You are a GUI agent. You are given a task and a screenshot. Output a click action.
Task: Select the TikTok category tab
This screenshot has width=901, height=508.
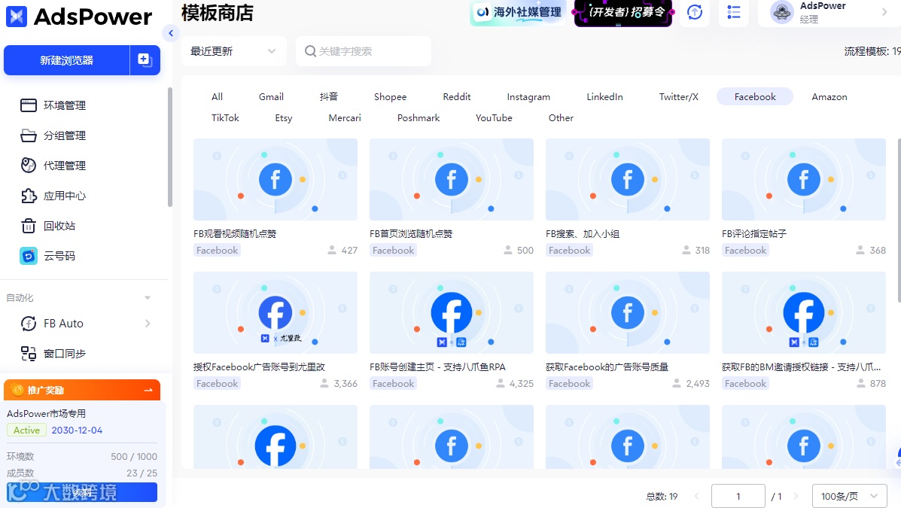[225, 118]
